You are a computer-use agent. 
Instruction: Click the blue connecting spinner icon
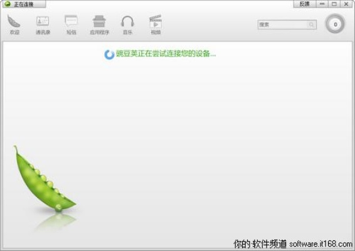(109, 55)
